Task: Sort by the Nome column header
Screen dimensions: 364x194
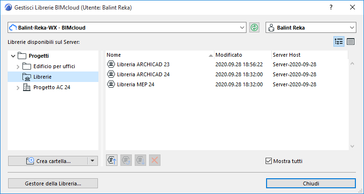Action: [x=160, y=55]
